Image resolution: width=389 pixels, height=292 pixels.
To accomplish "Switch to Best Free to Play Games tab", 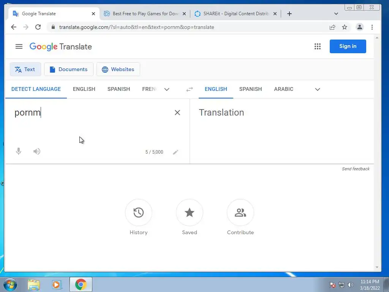I will click(145, 14).
